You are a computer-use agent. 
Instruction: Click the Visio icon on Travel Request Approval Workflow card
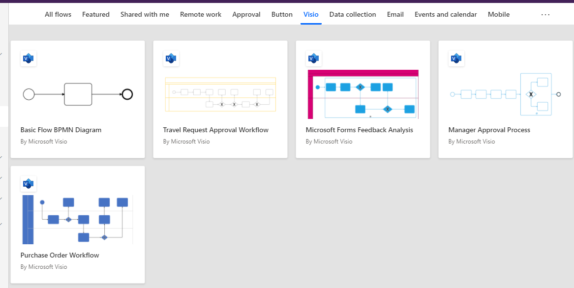click(x=171, y=58)
